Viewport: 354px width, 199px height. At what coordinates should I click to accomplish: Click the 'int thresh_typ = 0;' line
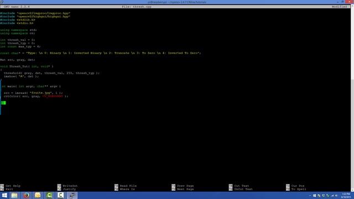[x=18, y=43]
